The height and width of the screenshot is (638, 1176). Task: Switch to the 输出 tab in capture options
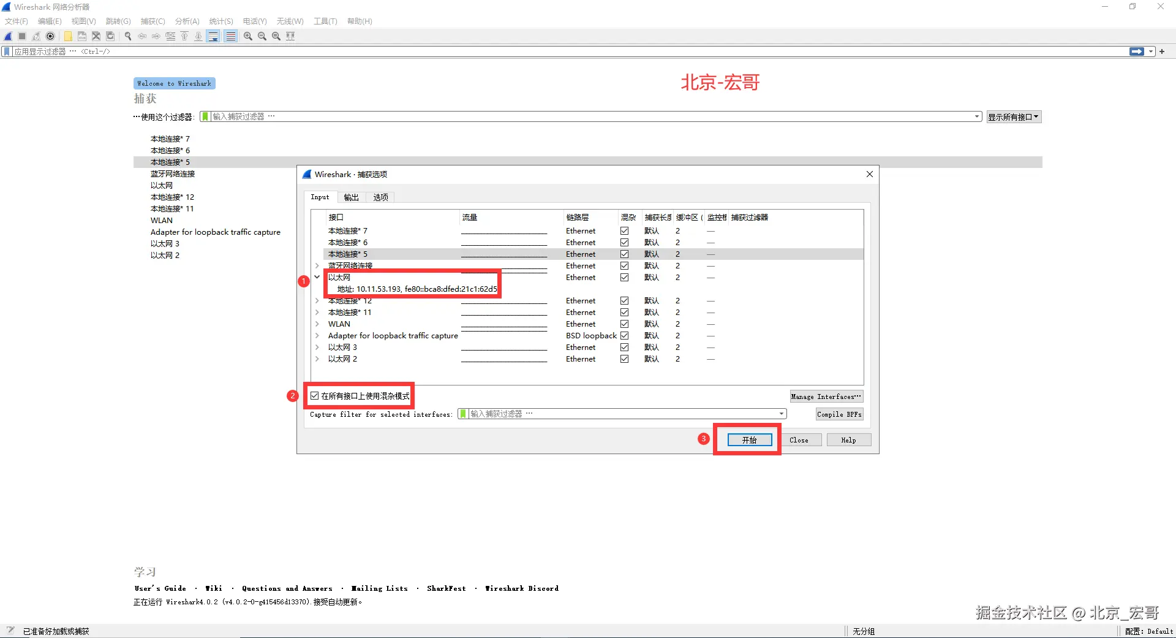coord(352,197)
